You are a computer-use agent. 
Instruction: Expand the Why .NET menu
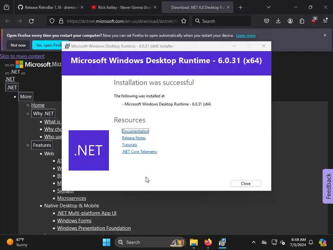coord(43,114)
